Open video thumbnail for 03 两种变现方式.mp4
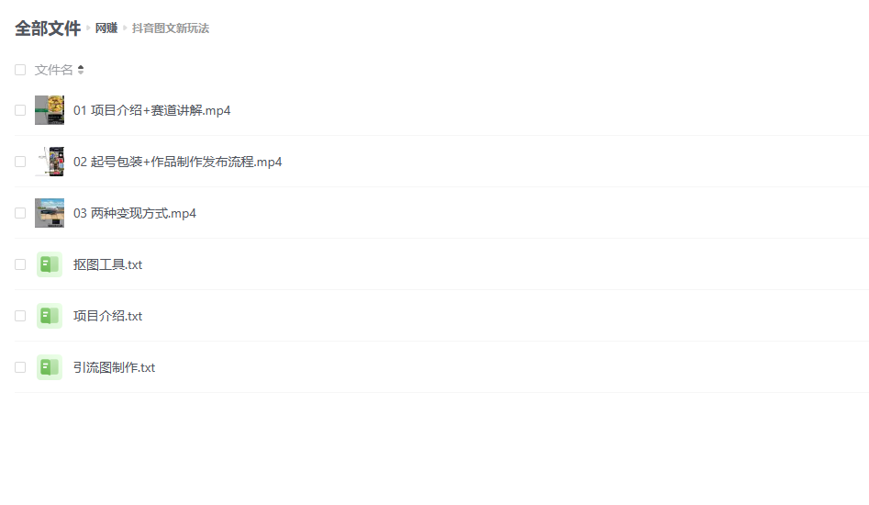Screen dimensions: 869x505 (x=50, y=213)
